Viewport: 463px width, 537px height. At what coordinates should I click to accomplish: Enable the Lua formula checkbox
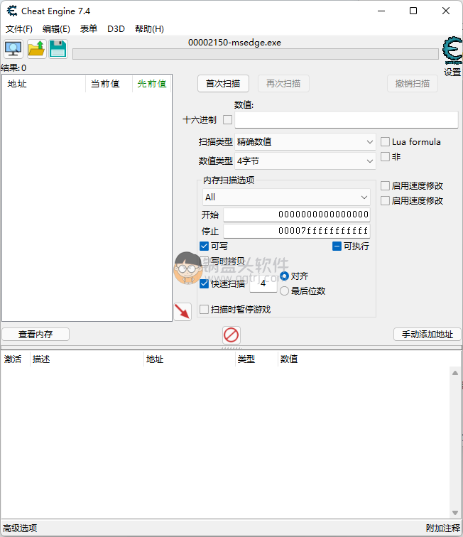386,142
